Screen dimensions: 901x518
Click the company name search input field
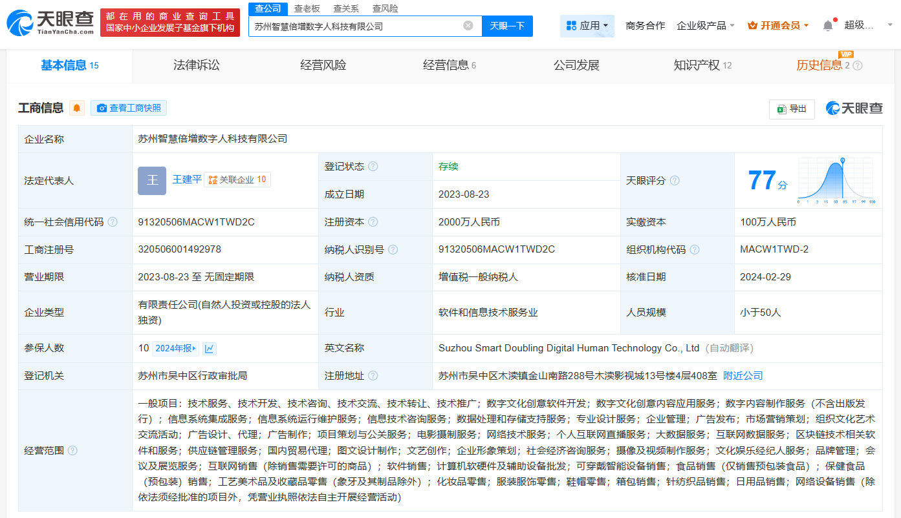click(x=356, y=26)
